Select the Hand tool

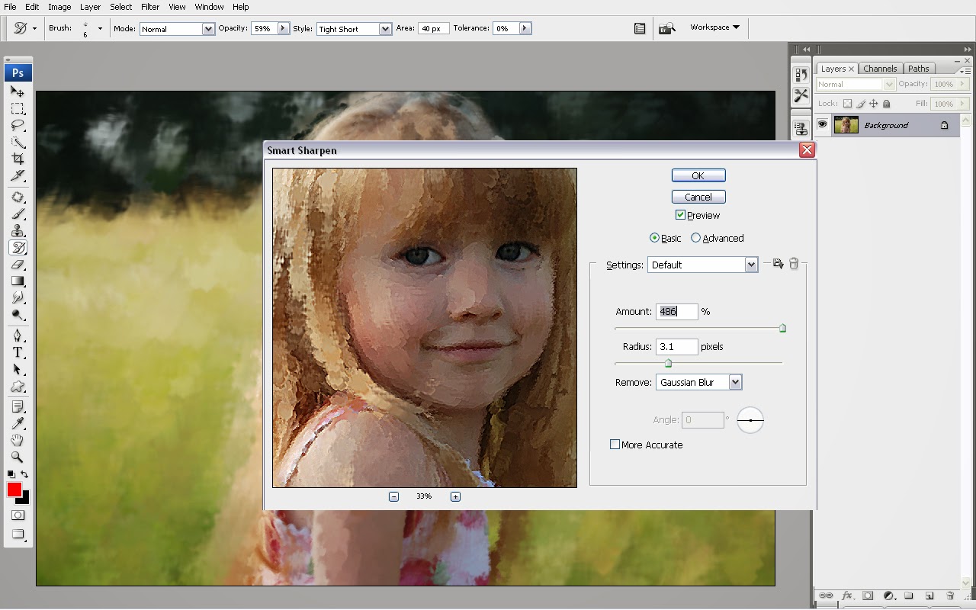(18, 441)
